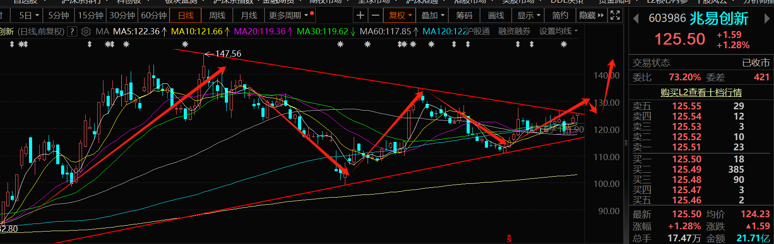Select the 周线 weekly chart tab

click(x=217, y=16)
